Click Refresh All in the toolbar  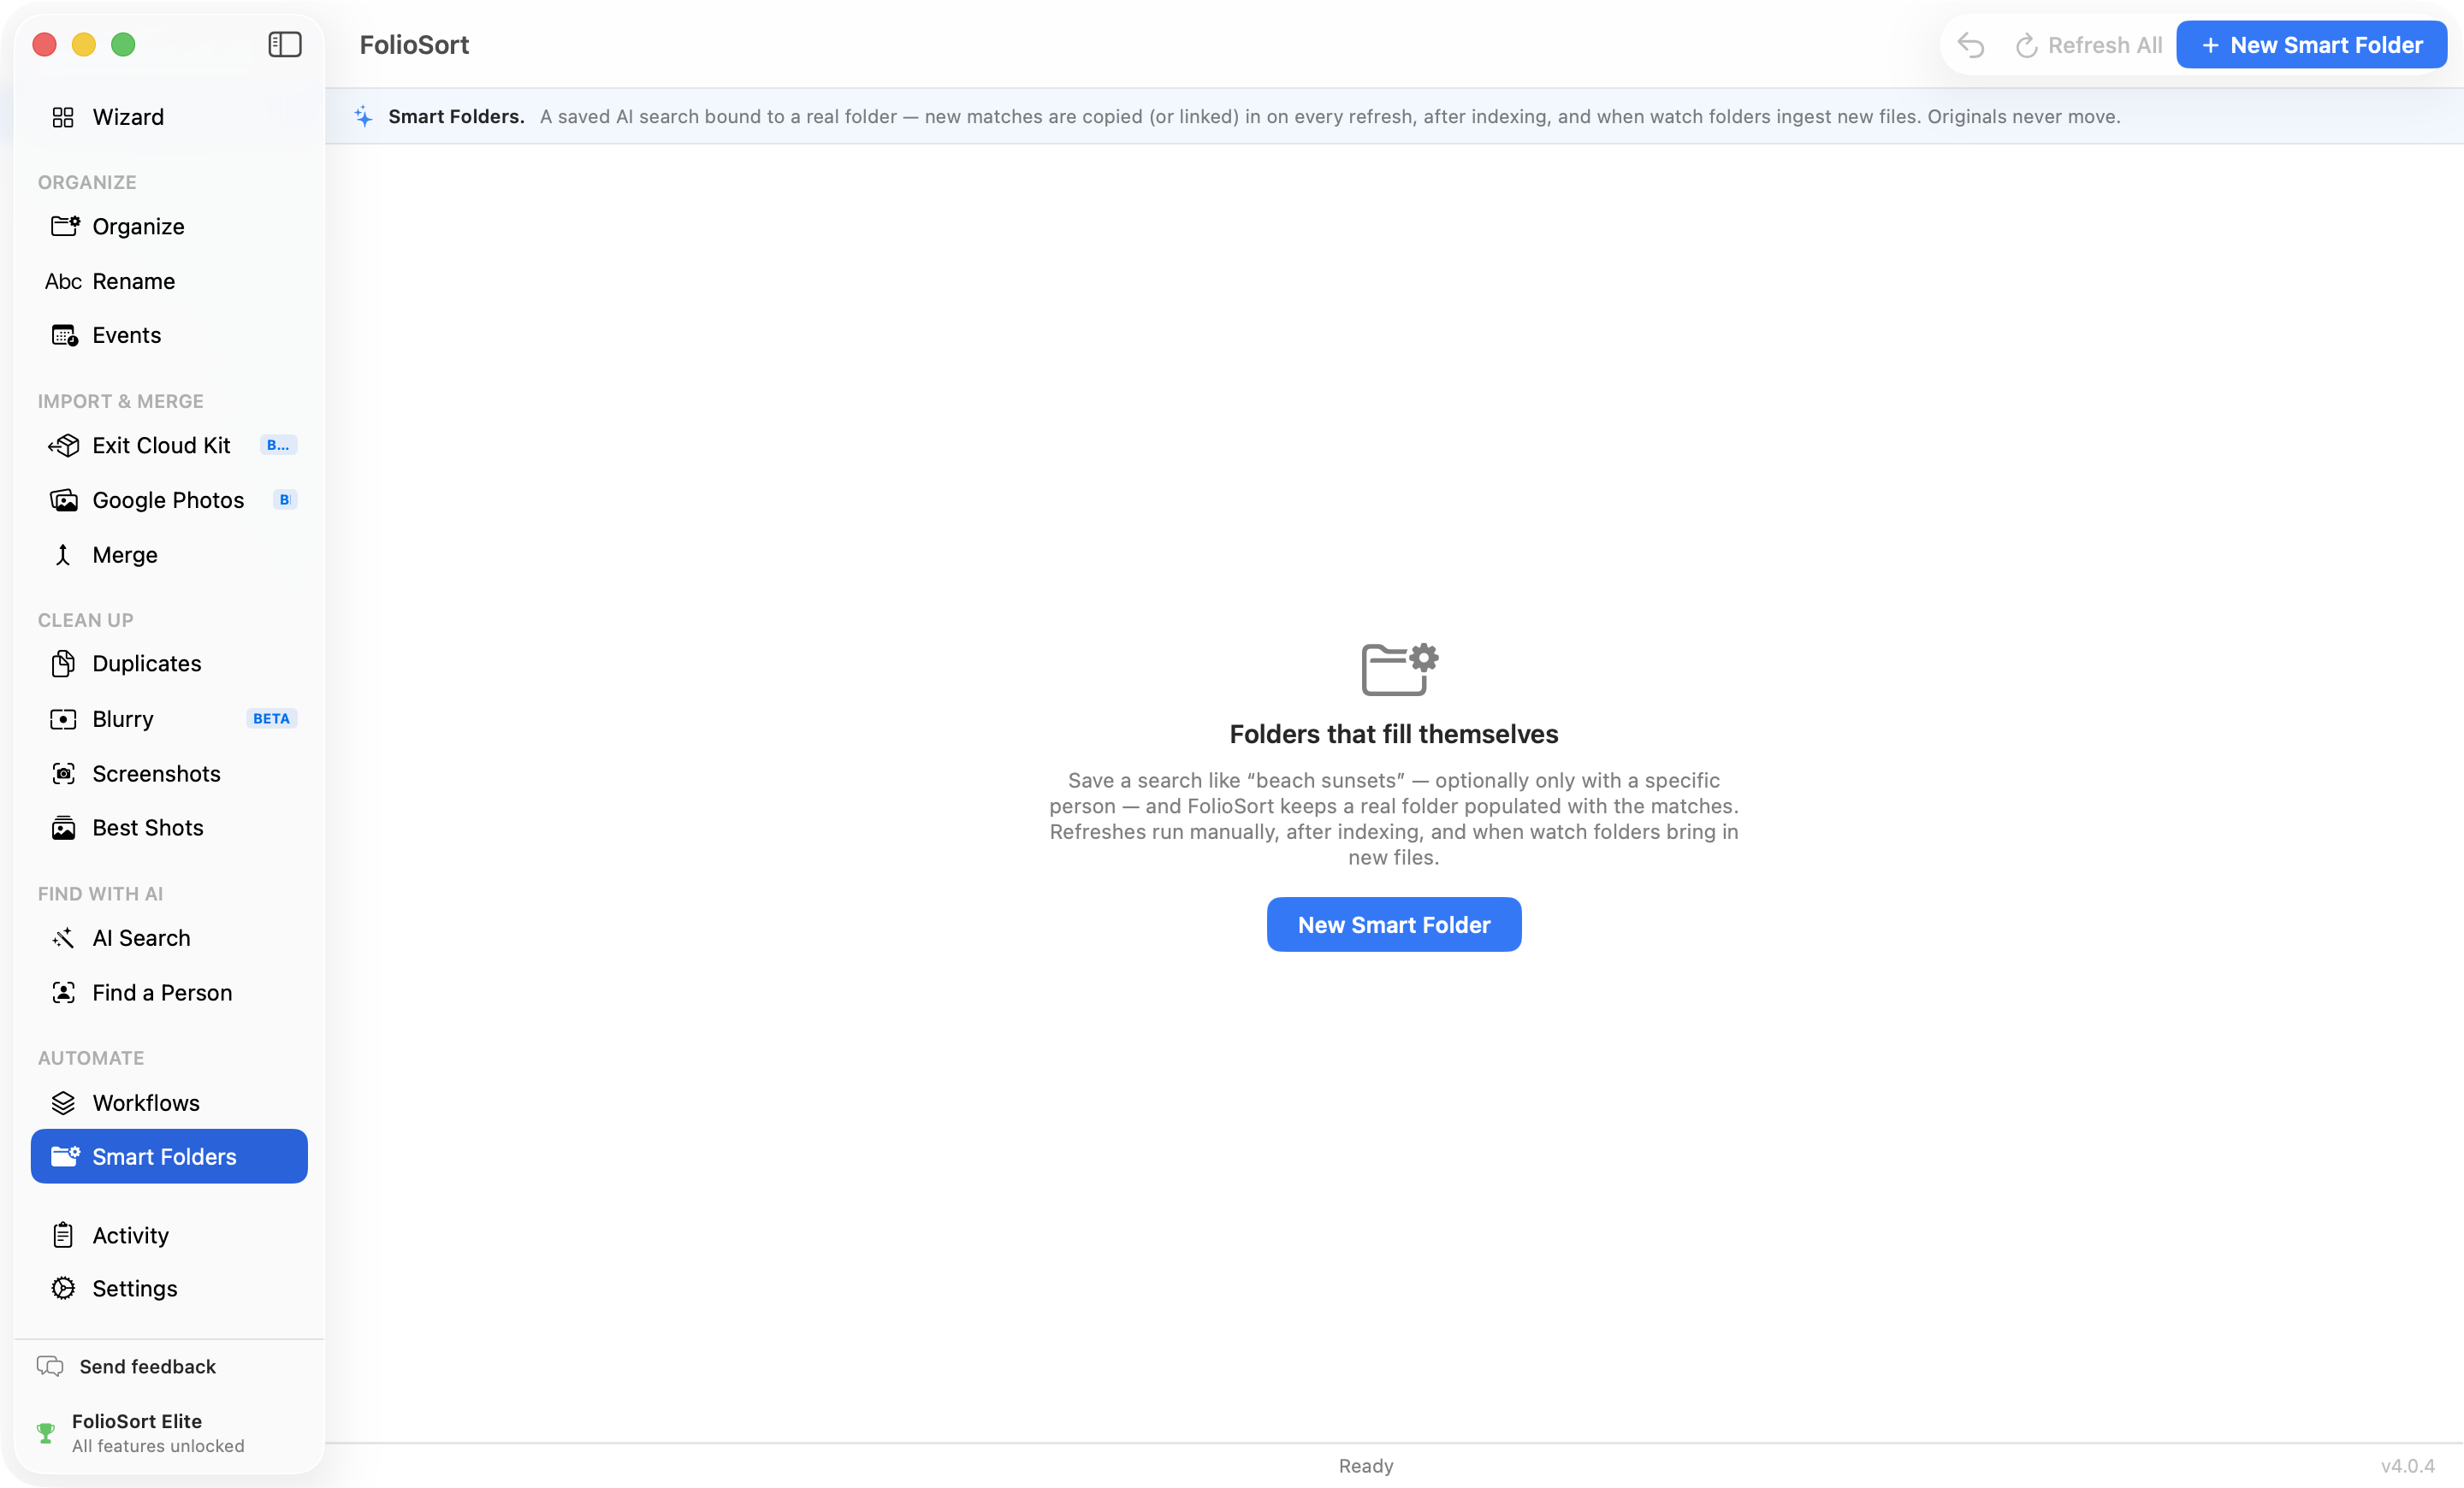click(x=2088, y=45)
